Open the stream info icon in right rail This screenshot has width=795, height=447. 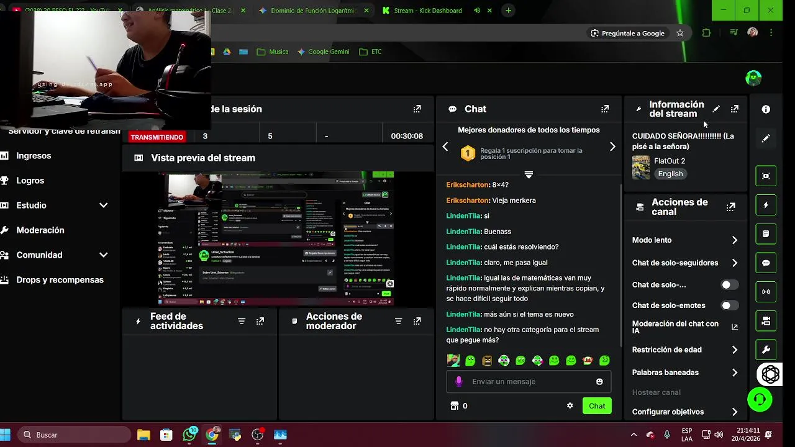pyautogui.click(x=766, y=109)
